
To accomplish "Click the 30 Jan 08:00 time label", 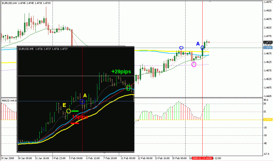I will click(25, 158).
